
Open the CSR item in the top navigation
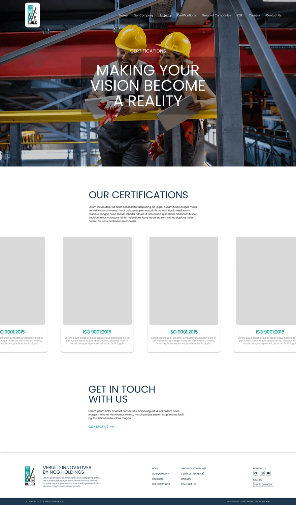240,15
